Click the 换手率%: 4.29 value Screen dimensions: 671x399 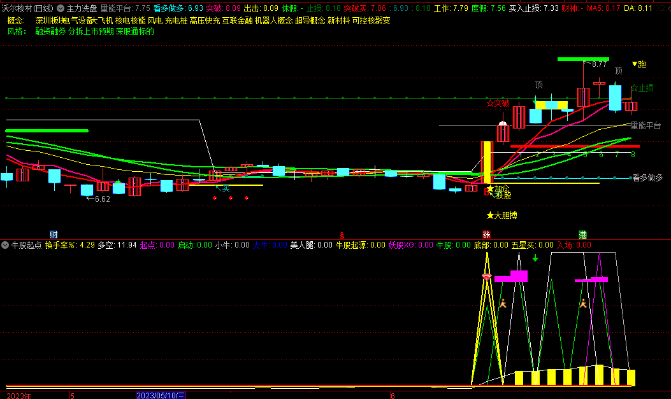point(69,245)
